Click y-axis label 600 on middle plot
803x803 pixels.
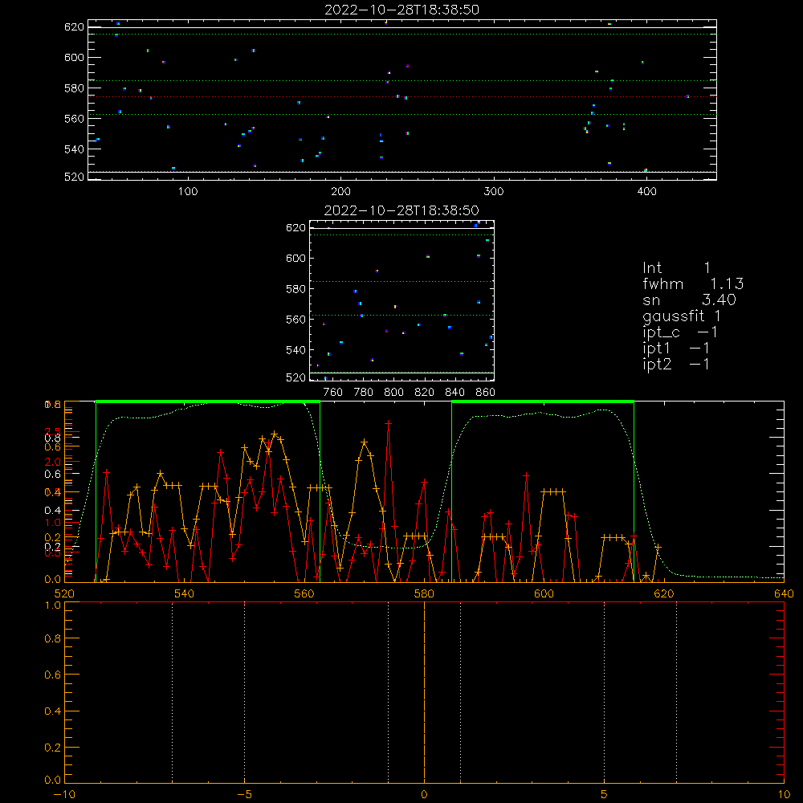tap(296, 258)
